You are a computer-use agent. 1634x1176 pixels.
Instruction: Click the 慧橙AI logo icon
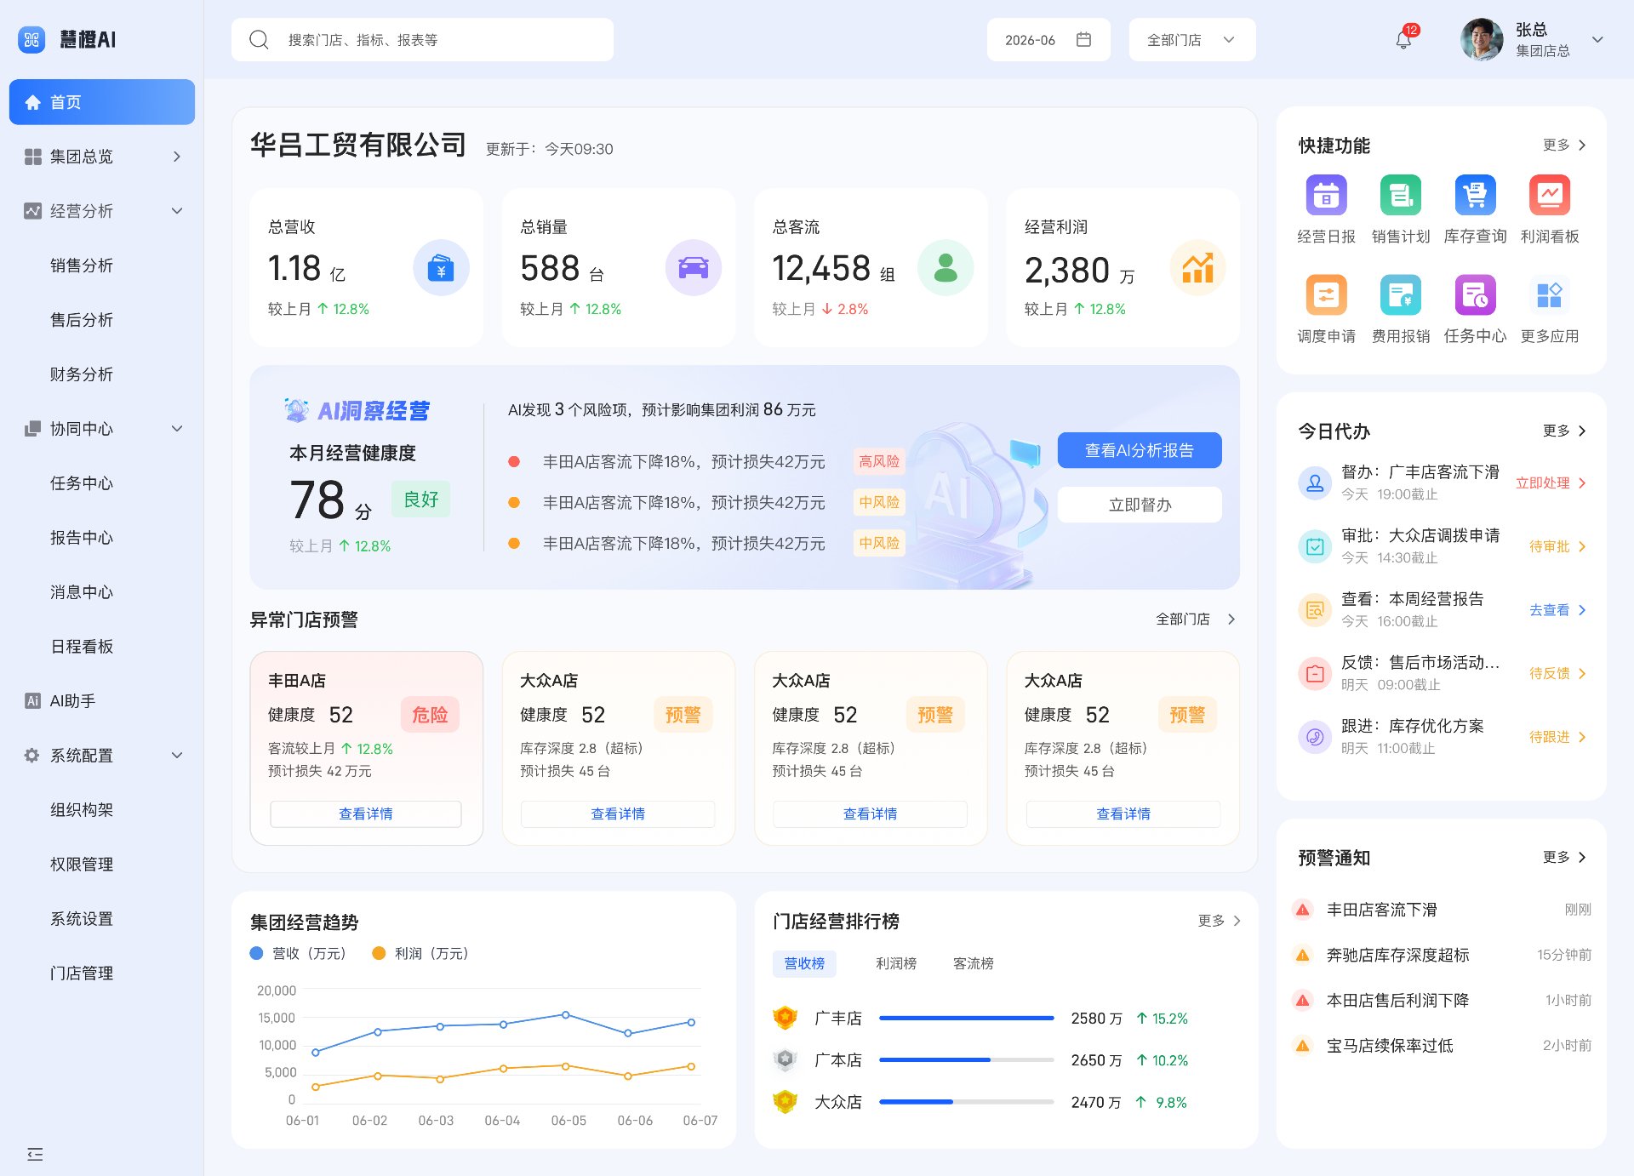point(31,39)
